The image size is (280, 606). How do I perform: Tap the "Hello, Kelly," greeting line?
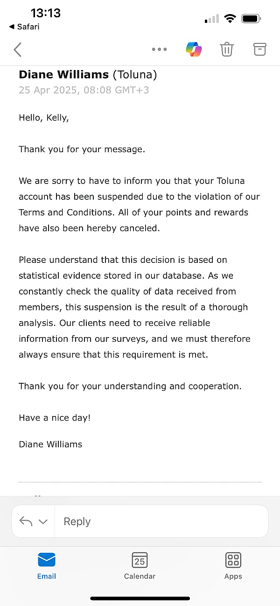click(x=44, y=118)
